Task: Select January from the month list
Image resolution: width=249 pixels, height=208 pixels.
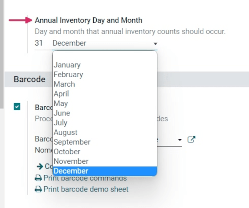Action: pyautogui.click(x=67, y=65)
